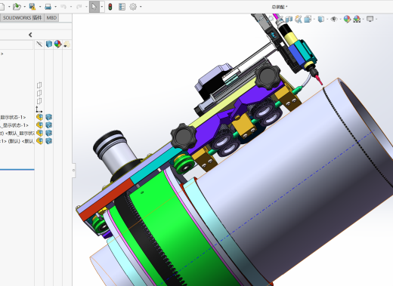Open the View Settings monitor dropdown
This screenshot has height=286, width=393.
click(370, 19)
